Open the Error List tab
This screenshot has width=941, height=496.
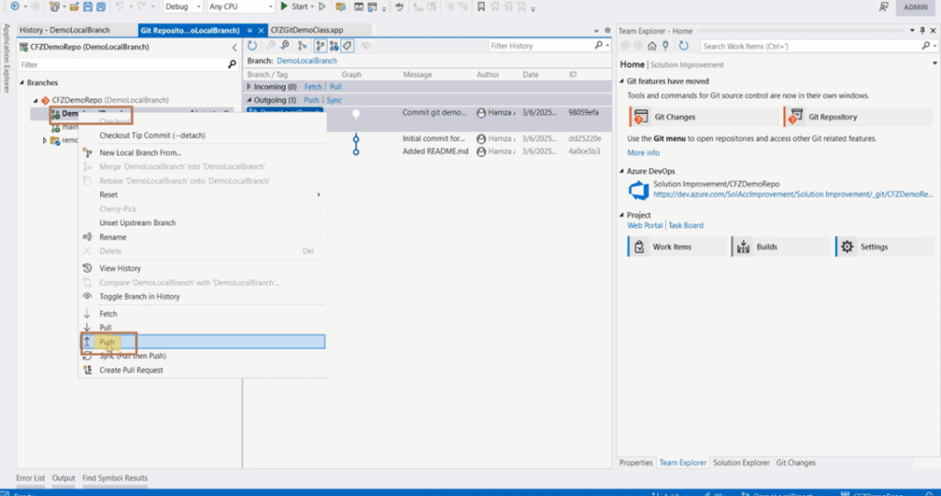click(30, 478)
